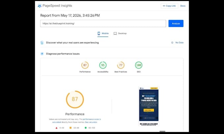Open the mobile page screenshot thumbnail
Viewport: 224px width, 134px height.
(x=149, y=106)
